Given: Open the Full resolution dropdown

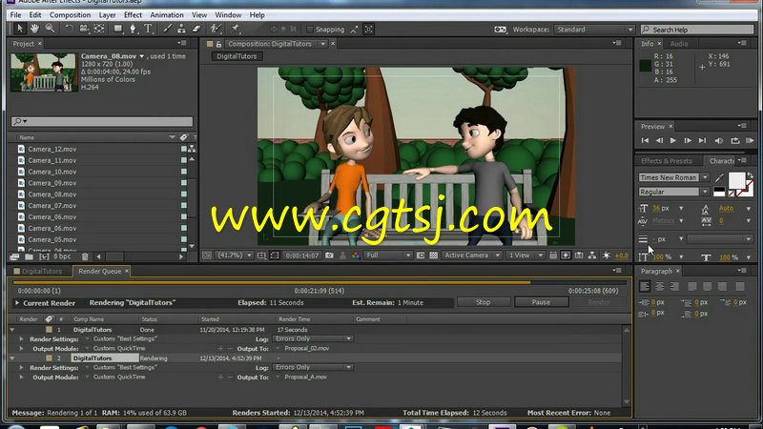Looking at the screenshot, I should (388, 255).
